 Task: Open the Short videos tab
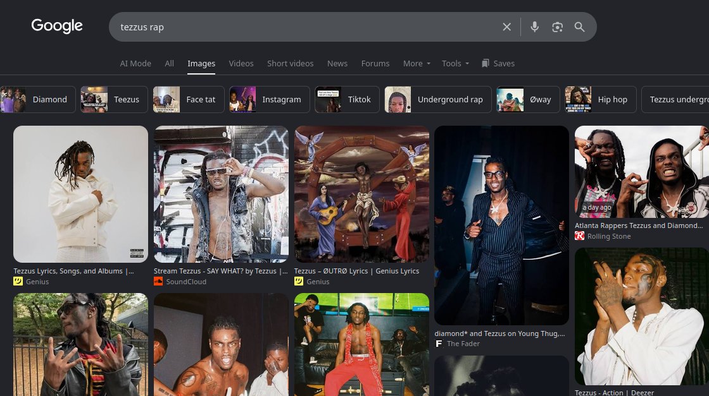291,64
